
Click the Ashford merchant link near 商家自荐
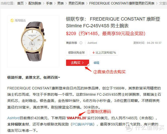[x=92, y=43]
